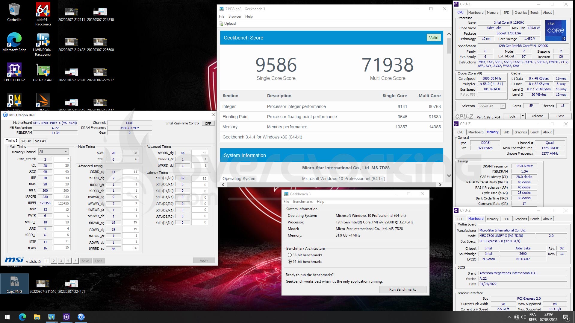The height and width of the screenshot is (323, 575).
Task: Open the CPUID CPU-Z desktop icon
Action: pyautogui.click(x=14, y=72)
